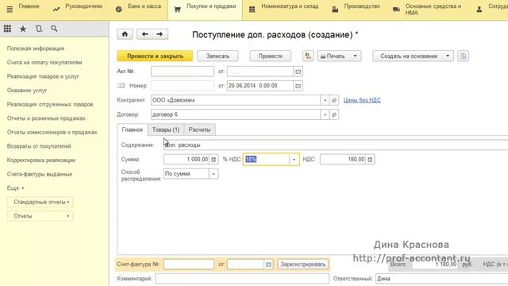Open Реализация товаров и услуг

43,76
